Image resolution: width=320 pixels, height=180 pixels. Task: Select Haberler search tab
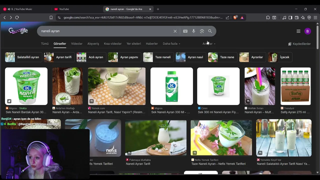(152, 44)
